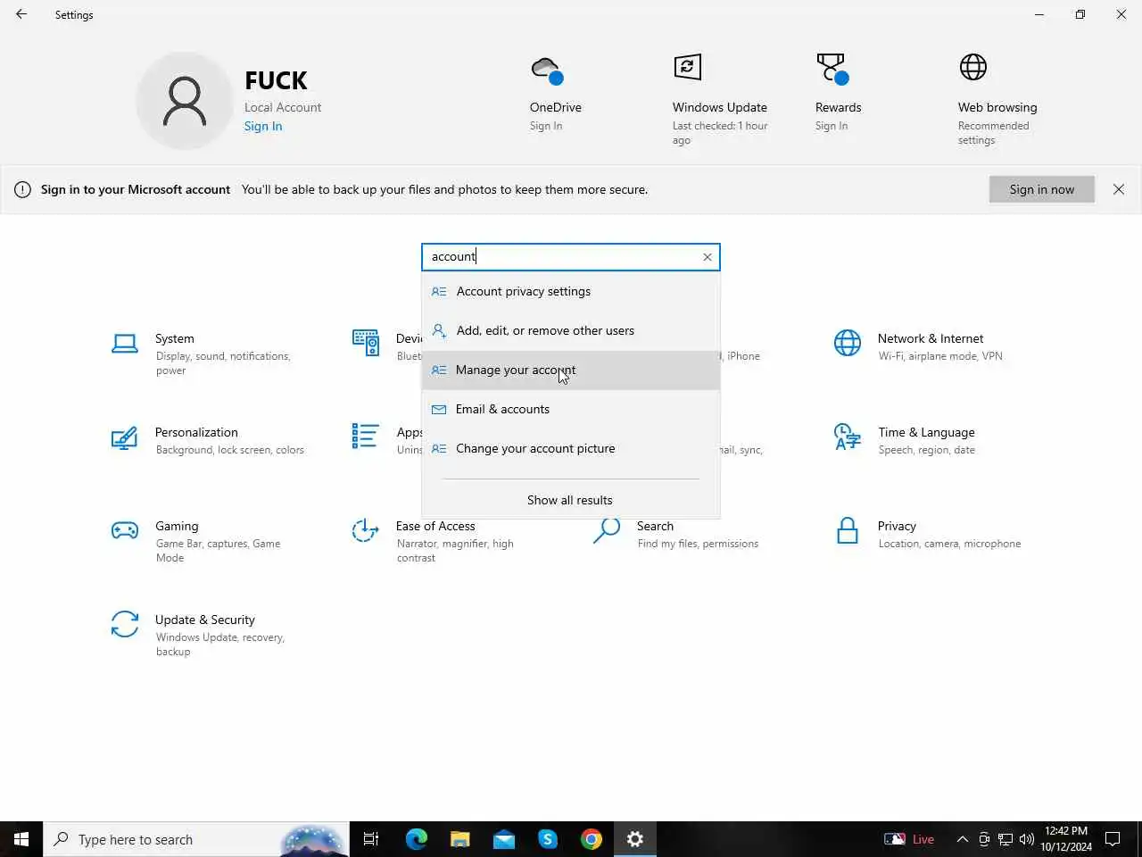Click the Rewards label at top

(839, 107)
